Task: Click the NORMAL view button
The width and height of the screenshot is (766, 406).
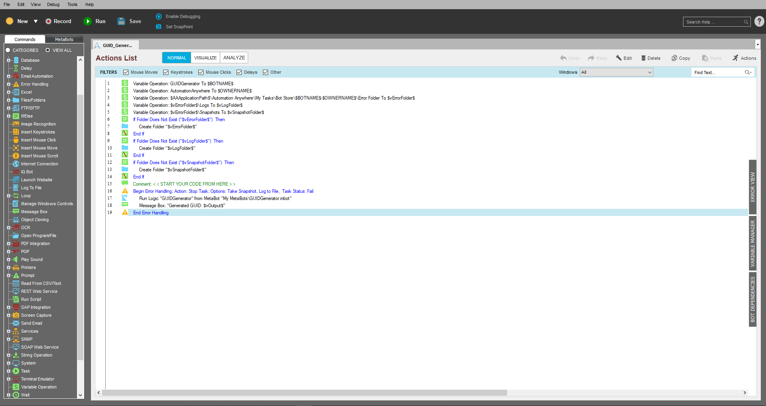Action: pos(177,58)
